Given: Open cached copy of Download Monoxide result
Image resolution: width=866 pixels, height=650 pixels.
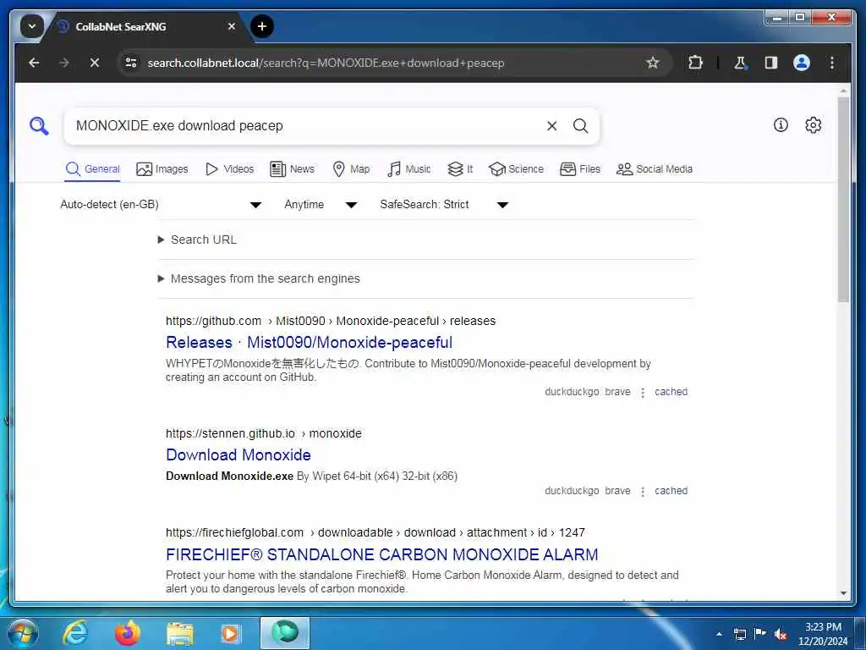Looking at the screenshot, I should click(671, 491).
